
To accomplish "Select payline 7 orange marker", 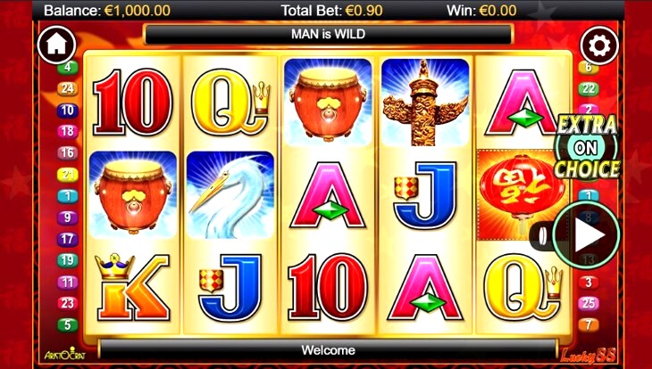I will [x=589, y=324].
